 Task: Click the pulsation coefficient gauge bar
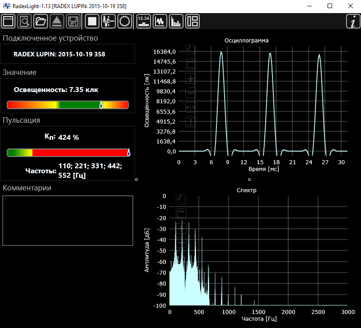coord(68,152)
